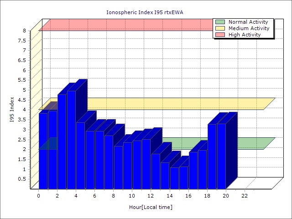This screenshot has height=219, width=292.
Task: Click the shortest blue bar at hour 14
Action: (x=174, y=178)
